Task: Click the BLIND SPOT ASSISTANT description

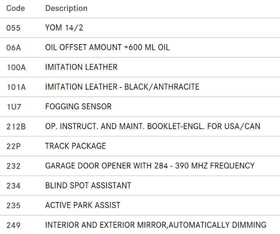Action: tap(88, 185)
